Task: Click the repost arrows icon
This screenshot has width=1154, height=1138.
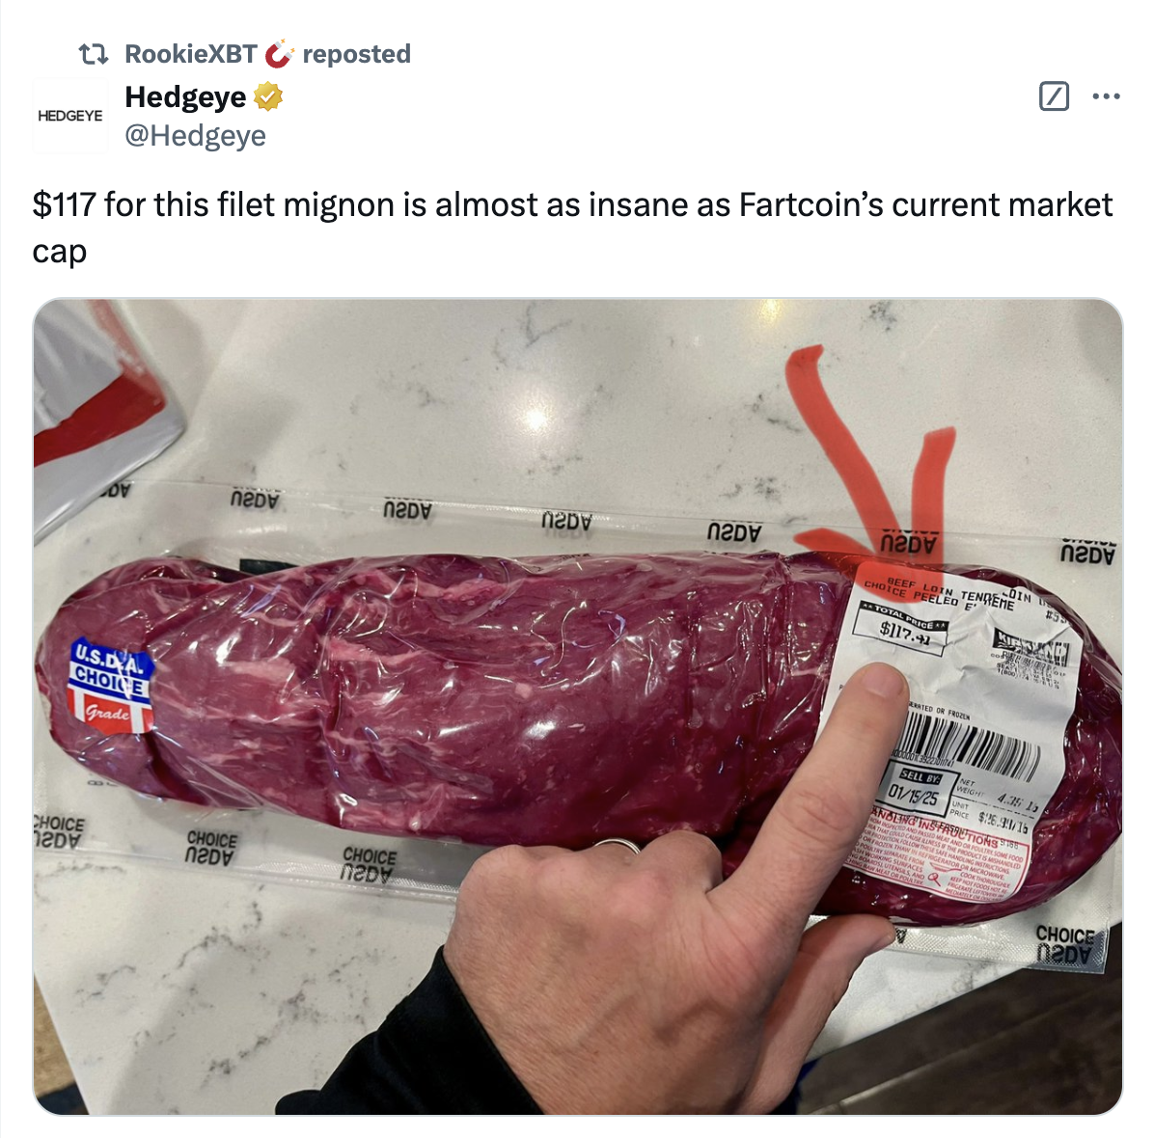Action: (93, 54)
